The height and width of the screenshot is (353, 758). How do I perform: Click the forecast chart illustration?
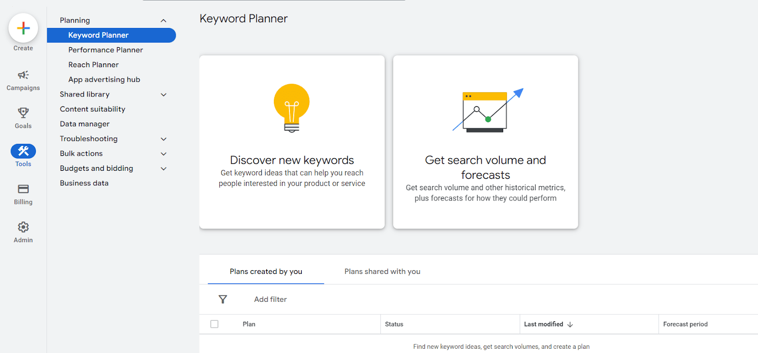tap(488, 110)
